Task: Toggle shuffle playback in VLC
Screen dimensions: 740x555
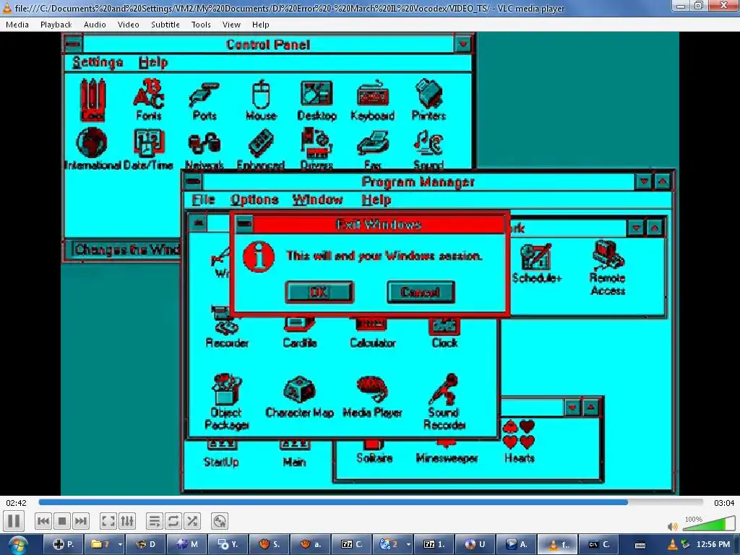Action: pos(192,522)
